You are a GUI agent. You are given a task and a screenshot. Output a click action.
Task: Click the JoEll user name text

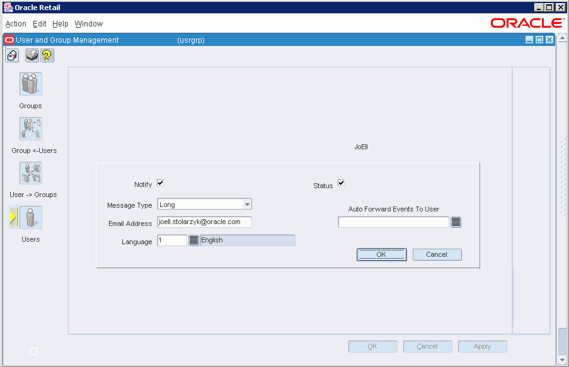pos(361,147)
